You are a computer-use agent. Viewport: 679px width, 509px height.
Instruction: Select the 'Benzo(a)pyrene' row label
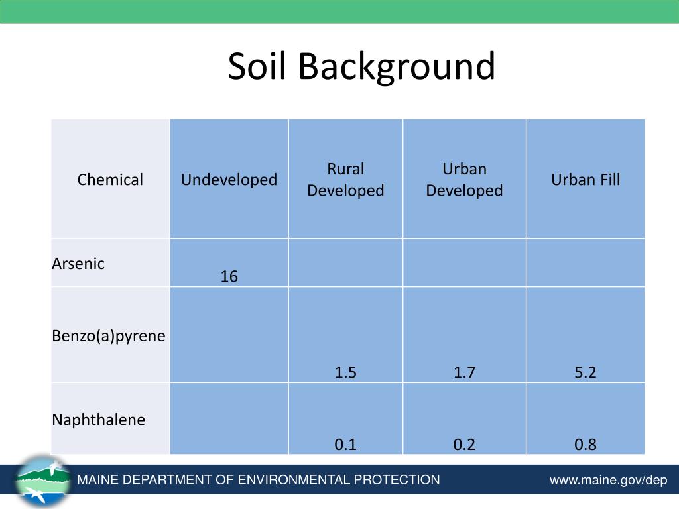(x=109, y=336)
